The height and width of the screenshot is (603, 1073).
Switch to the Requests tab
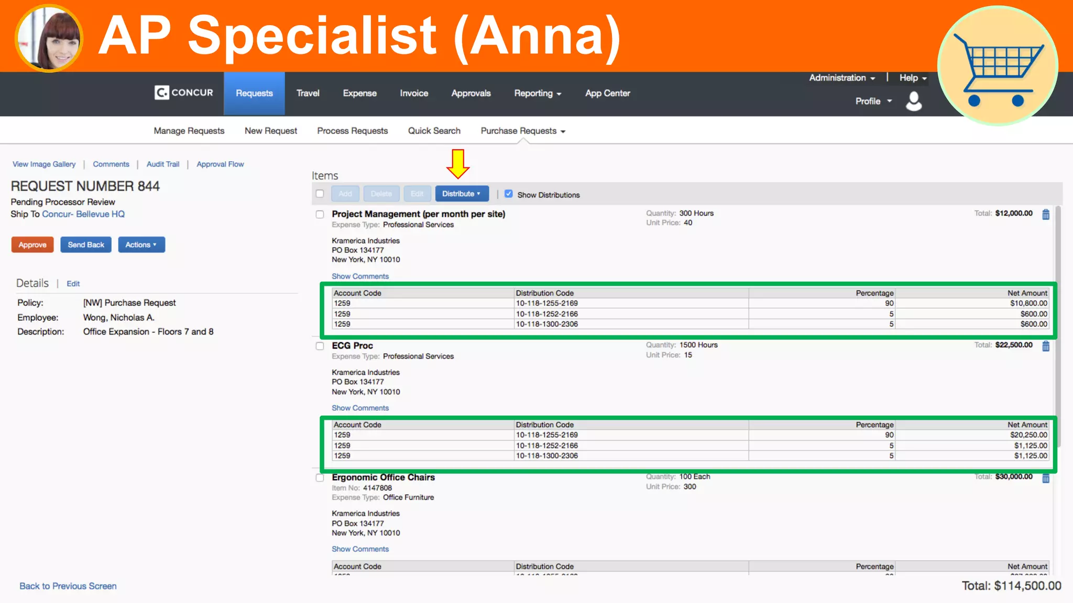point(254,93)
